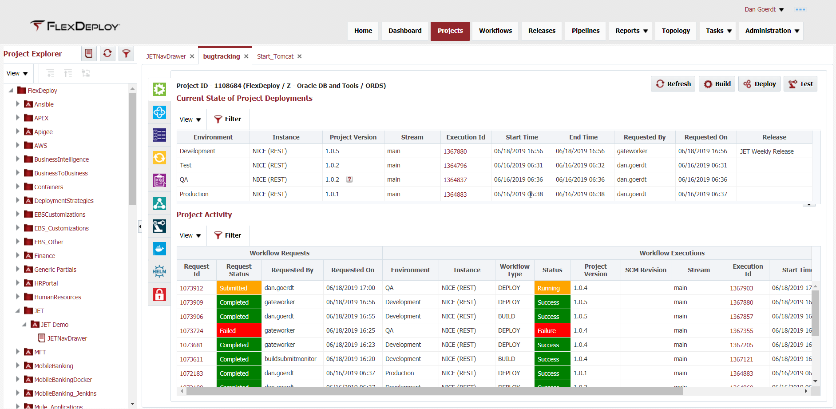Screen dimensions: 836x409
Task: Open the red padlock security tab
Action: pos(159,294)
